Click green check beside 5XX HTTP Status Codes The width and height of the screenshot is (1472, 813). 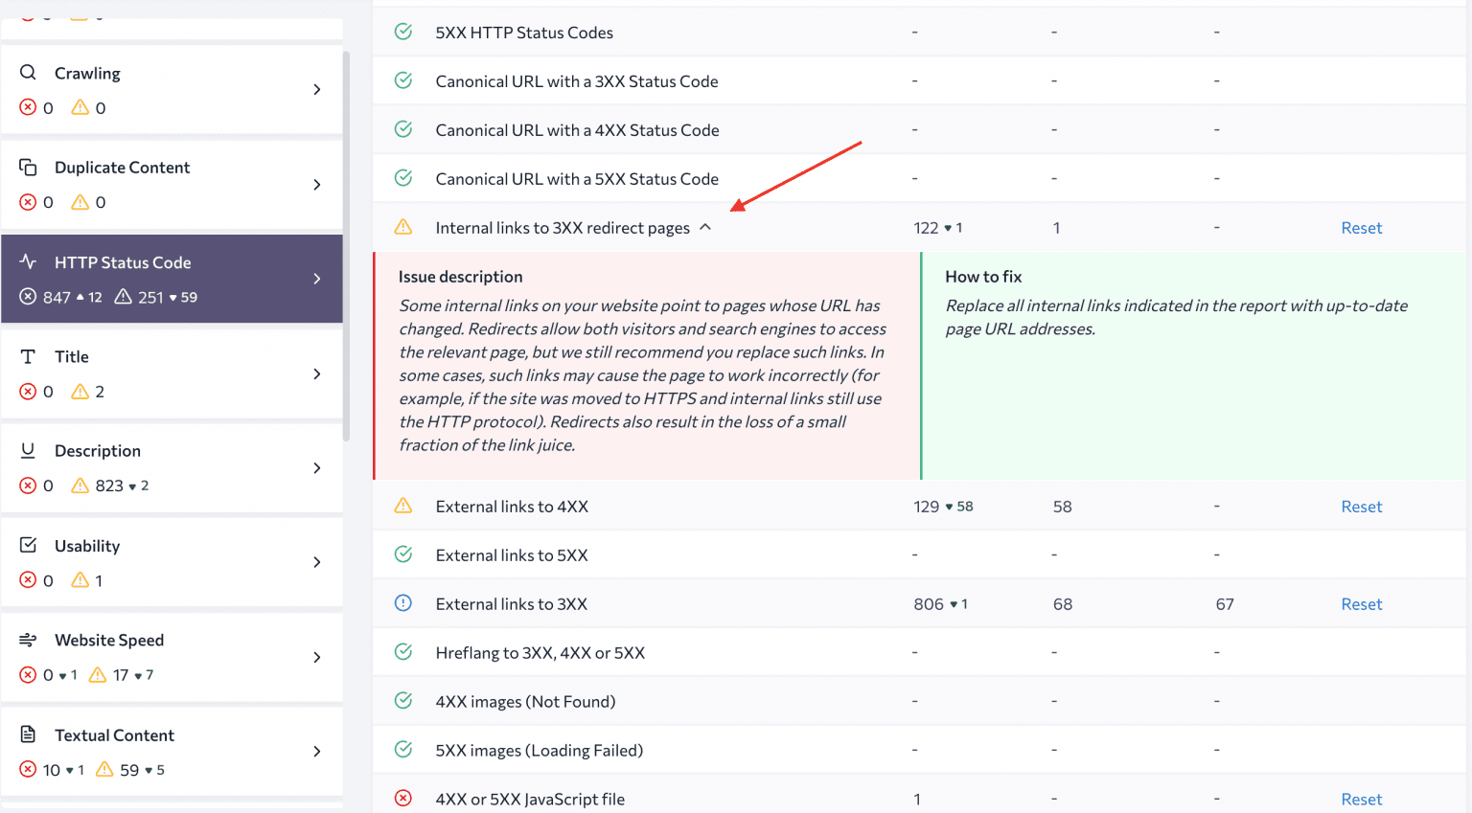pos(402,32)
